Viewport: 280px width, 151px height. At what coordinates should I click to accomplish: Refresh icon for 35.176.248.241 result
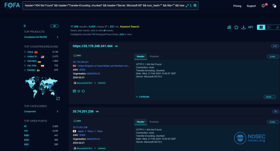coord(83,91)
